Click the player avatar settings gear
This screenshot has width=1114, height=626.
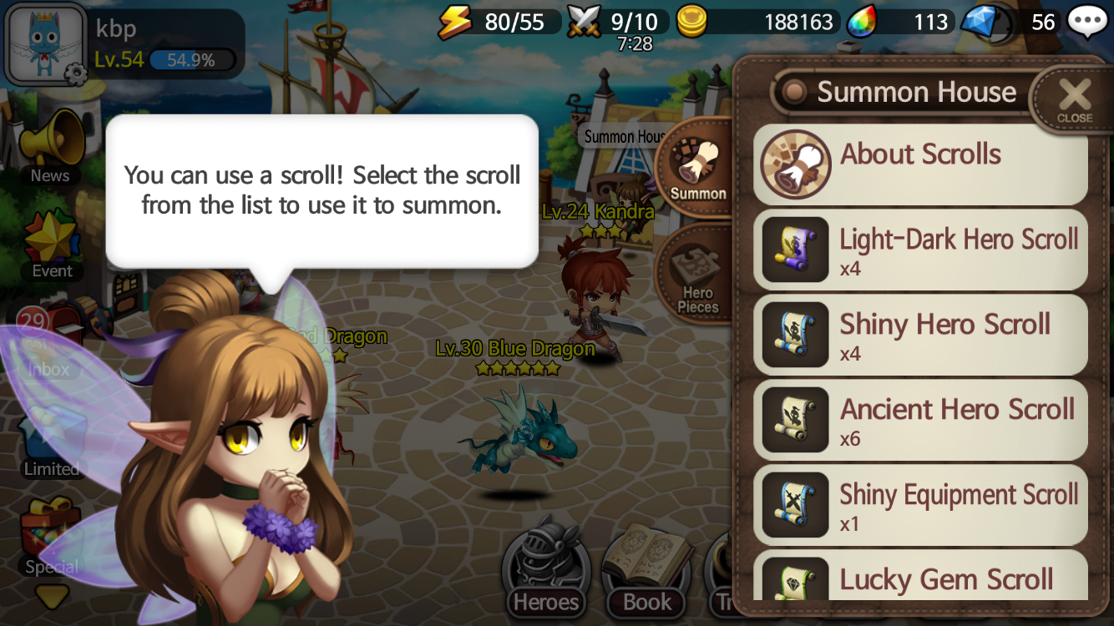coord(75,74)
